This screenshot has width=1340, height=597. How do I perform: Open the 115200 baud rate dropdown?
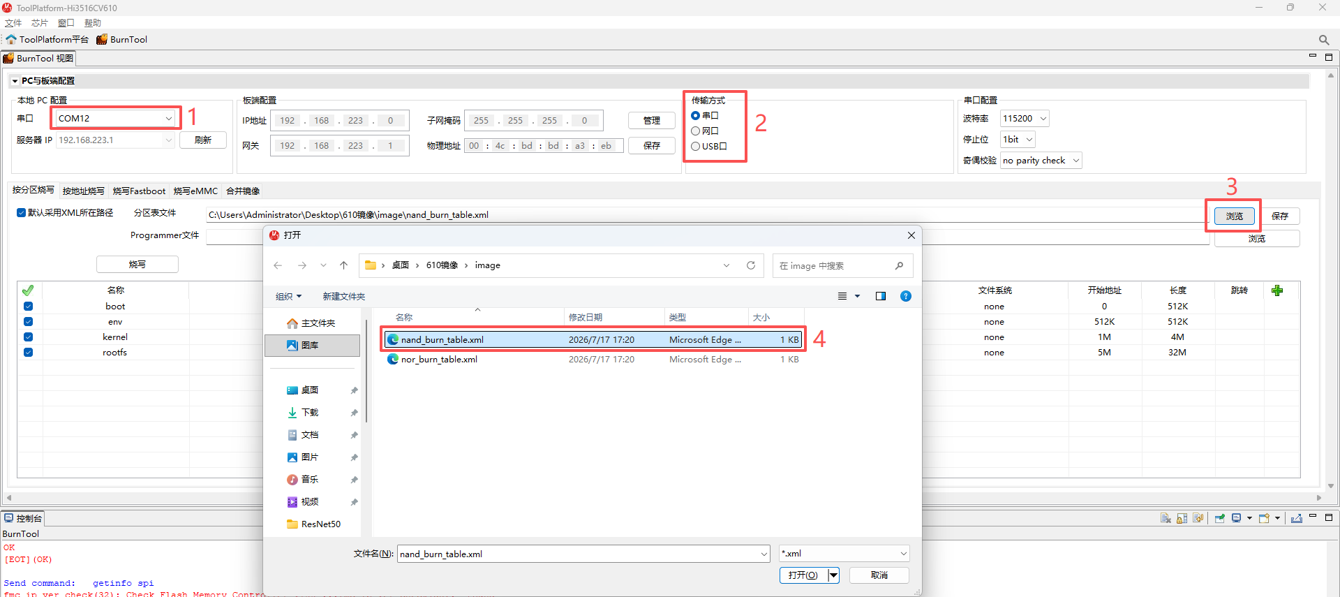coord(1043,119)
